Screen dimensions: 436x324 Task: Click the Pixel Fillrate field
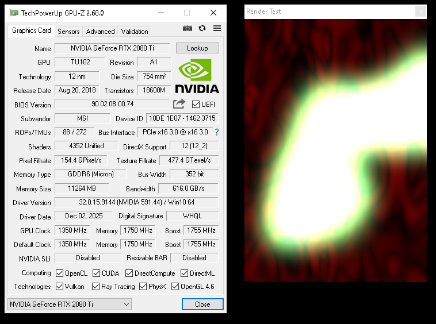pos(81,160)
